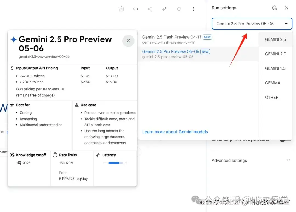Close the Run settings panel
Viewport: 296px width, 212px height.
pyautogui.click(x=287, y=8)
